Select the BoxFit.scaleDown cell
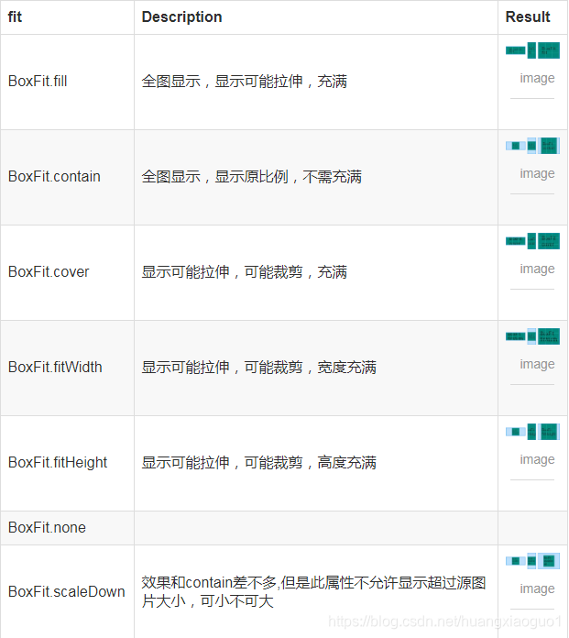This screenshot has height=638, width=569. click(66, 591)
